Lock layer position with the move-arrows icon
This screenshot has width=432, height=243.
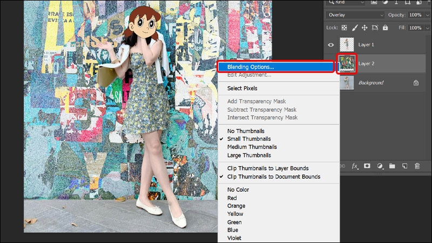point(364,28)
